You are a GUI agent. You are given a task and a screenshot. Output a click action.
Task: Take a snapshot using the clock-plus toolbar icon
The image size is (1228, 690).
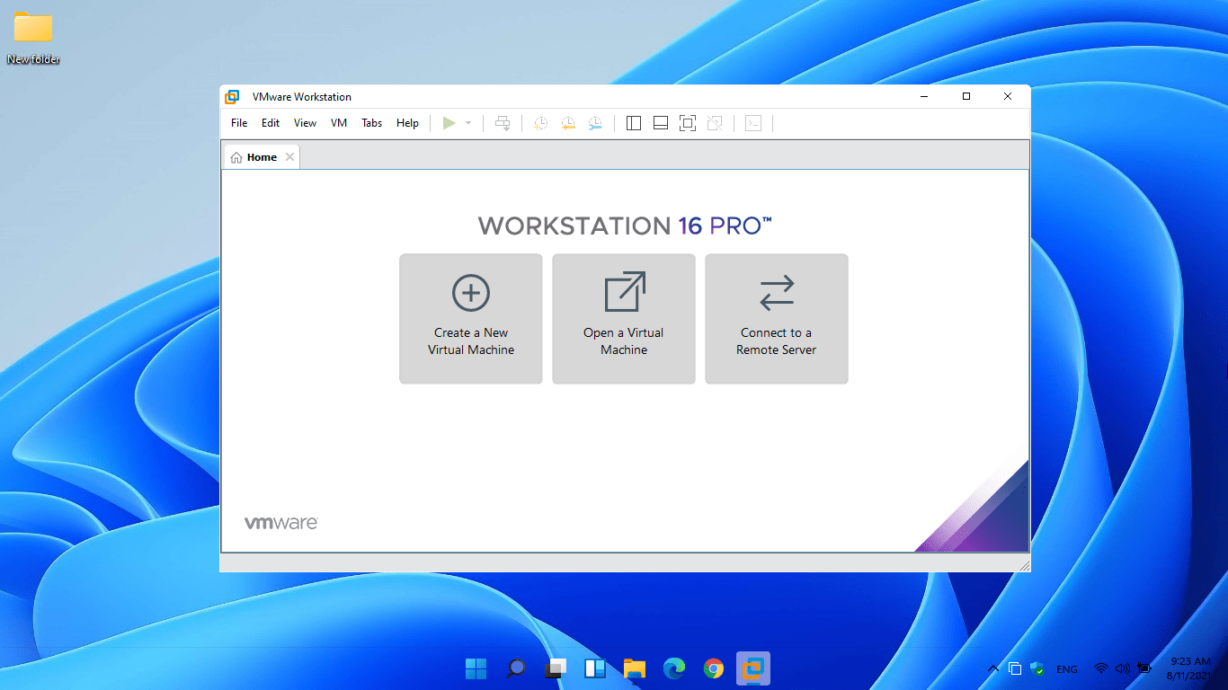coord(541,123)
